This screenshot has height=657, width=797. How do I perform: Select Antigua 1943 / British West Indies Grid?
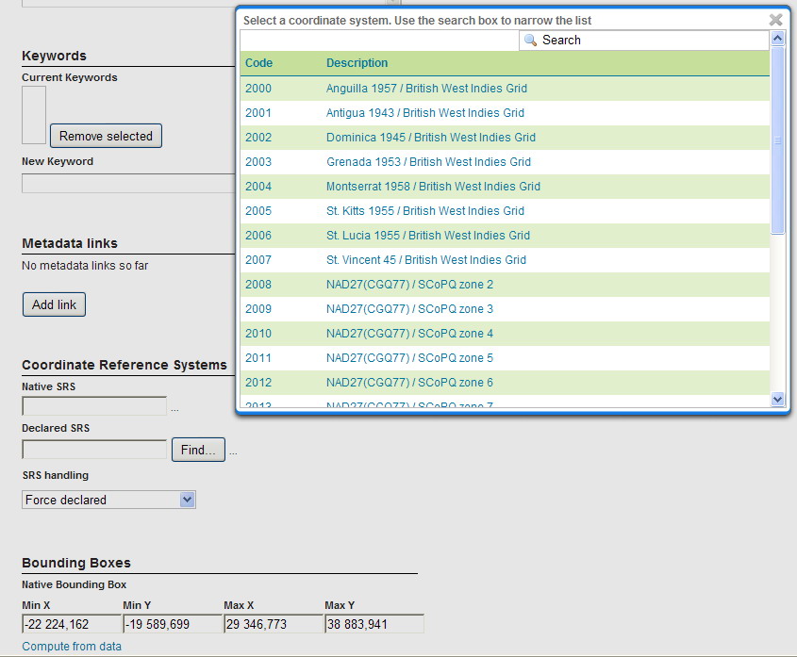tap(425, 113)
